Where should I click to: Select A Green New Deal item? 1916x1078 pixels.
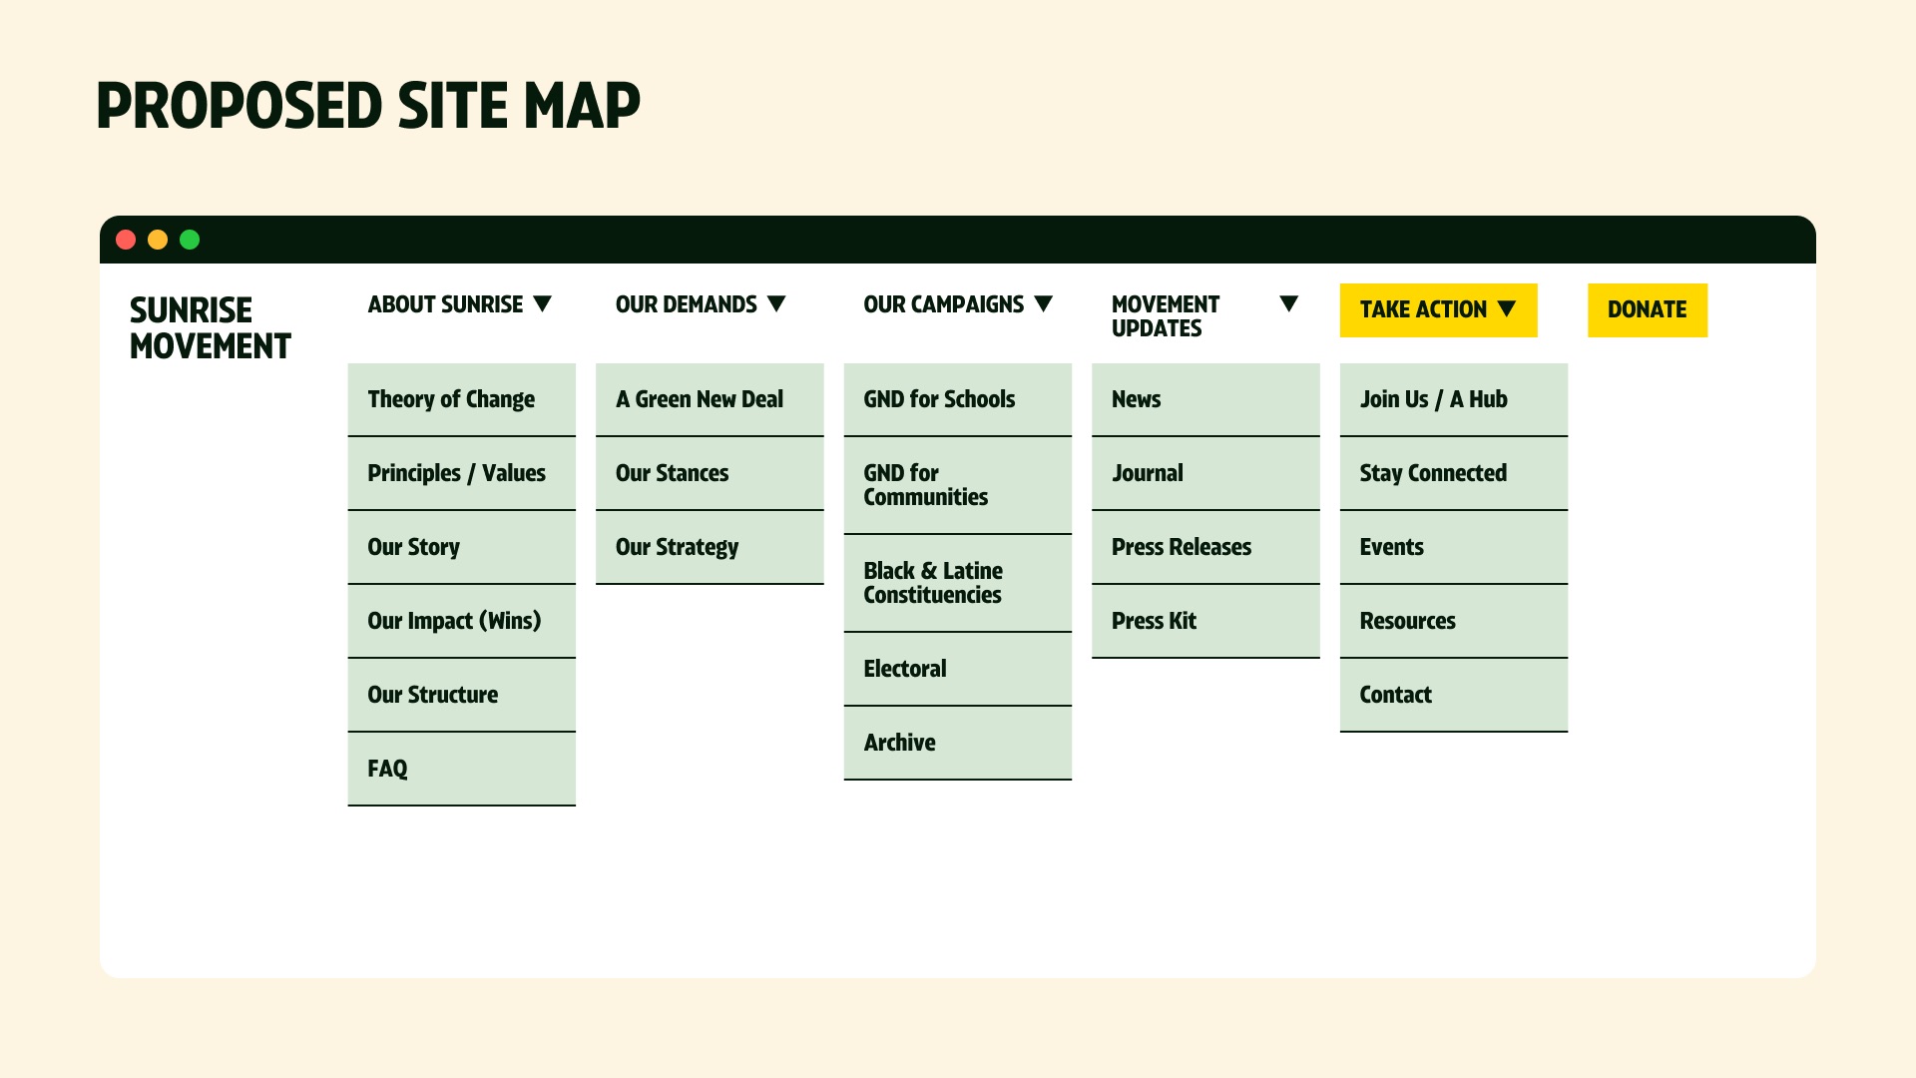(710, 399)
